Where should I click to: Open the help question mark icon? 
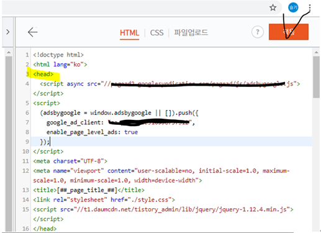click(x=258, y=32)
